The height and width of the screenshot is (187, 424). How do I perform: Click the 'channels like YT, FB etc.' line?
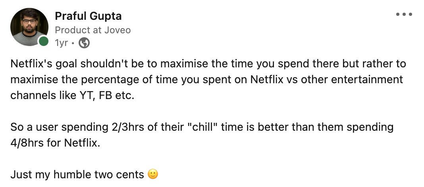[69, 96]
